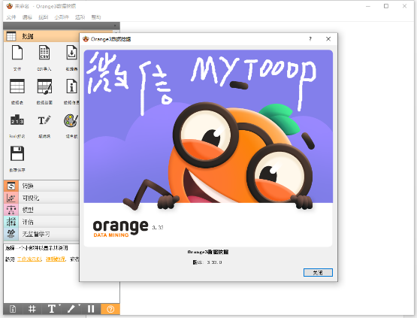
Task: Click the Evaluate category icon
Action: pyautogui.click(x=11, y=222)
